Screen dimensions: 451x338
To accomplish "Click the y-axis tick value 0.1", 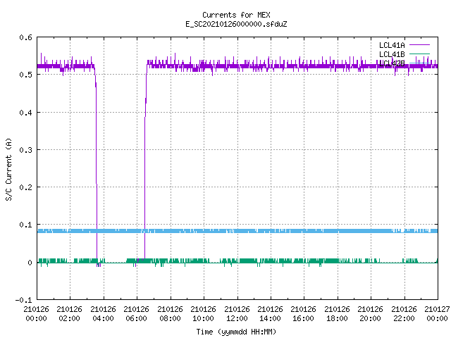I will [x=25, y=225].
